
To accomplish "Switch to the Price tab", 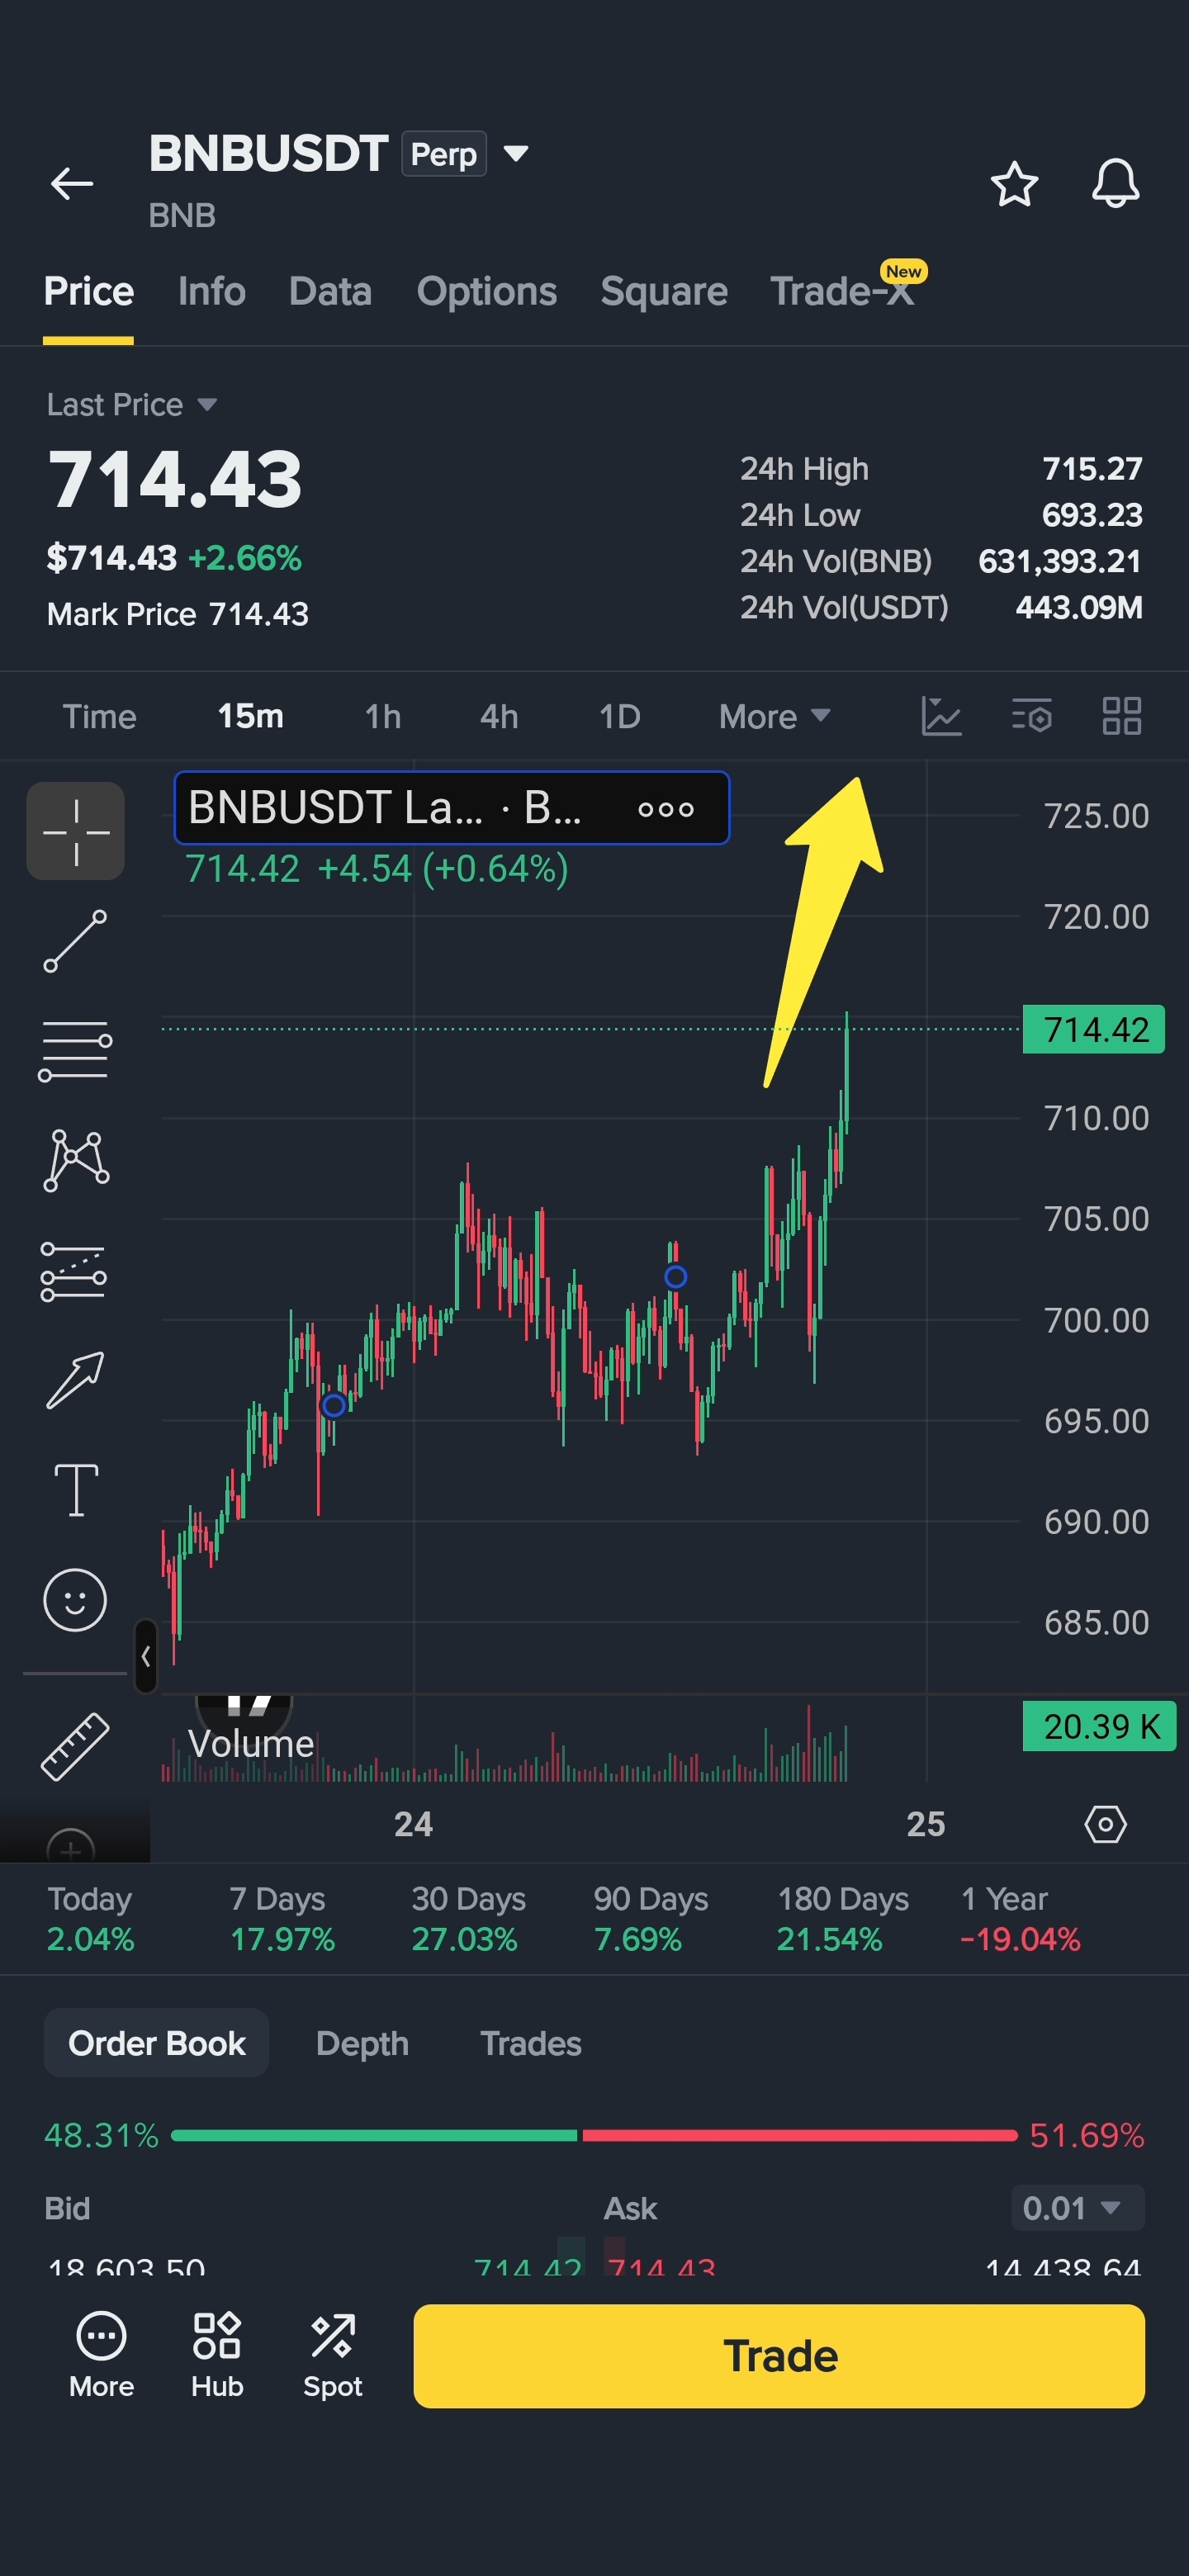I will (x=88, y=291).
